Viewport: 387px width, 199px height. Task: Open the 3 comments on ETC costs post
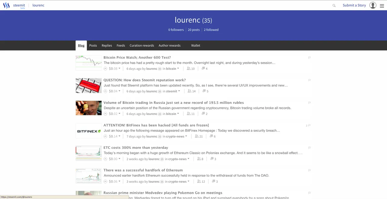pos(213,159)
